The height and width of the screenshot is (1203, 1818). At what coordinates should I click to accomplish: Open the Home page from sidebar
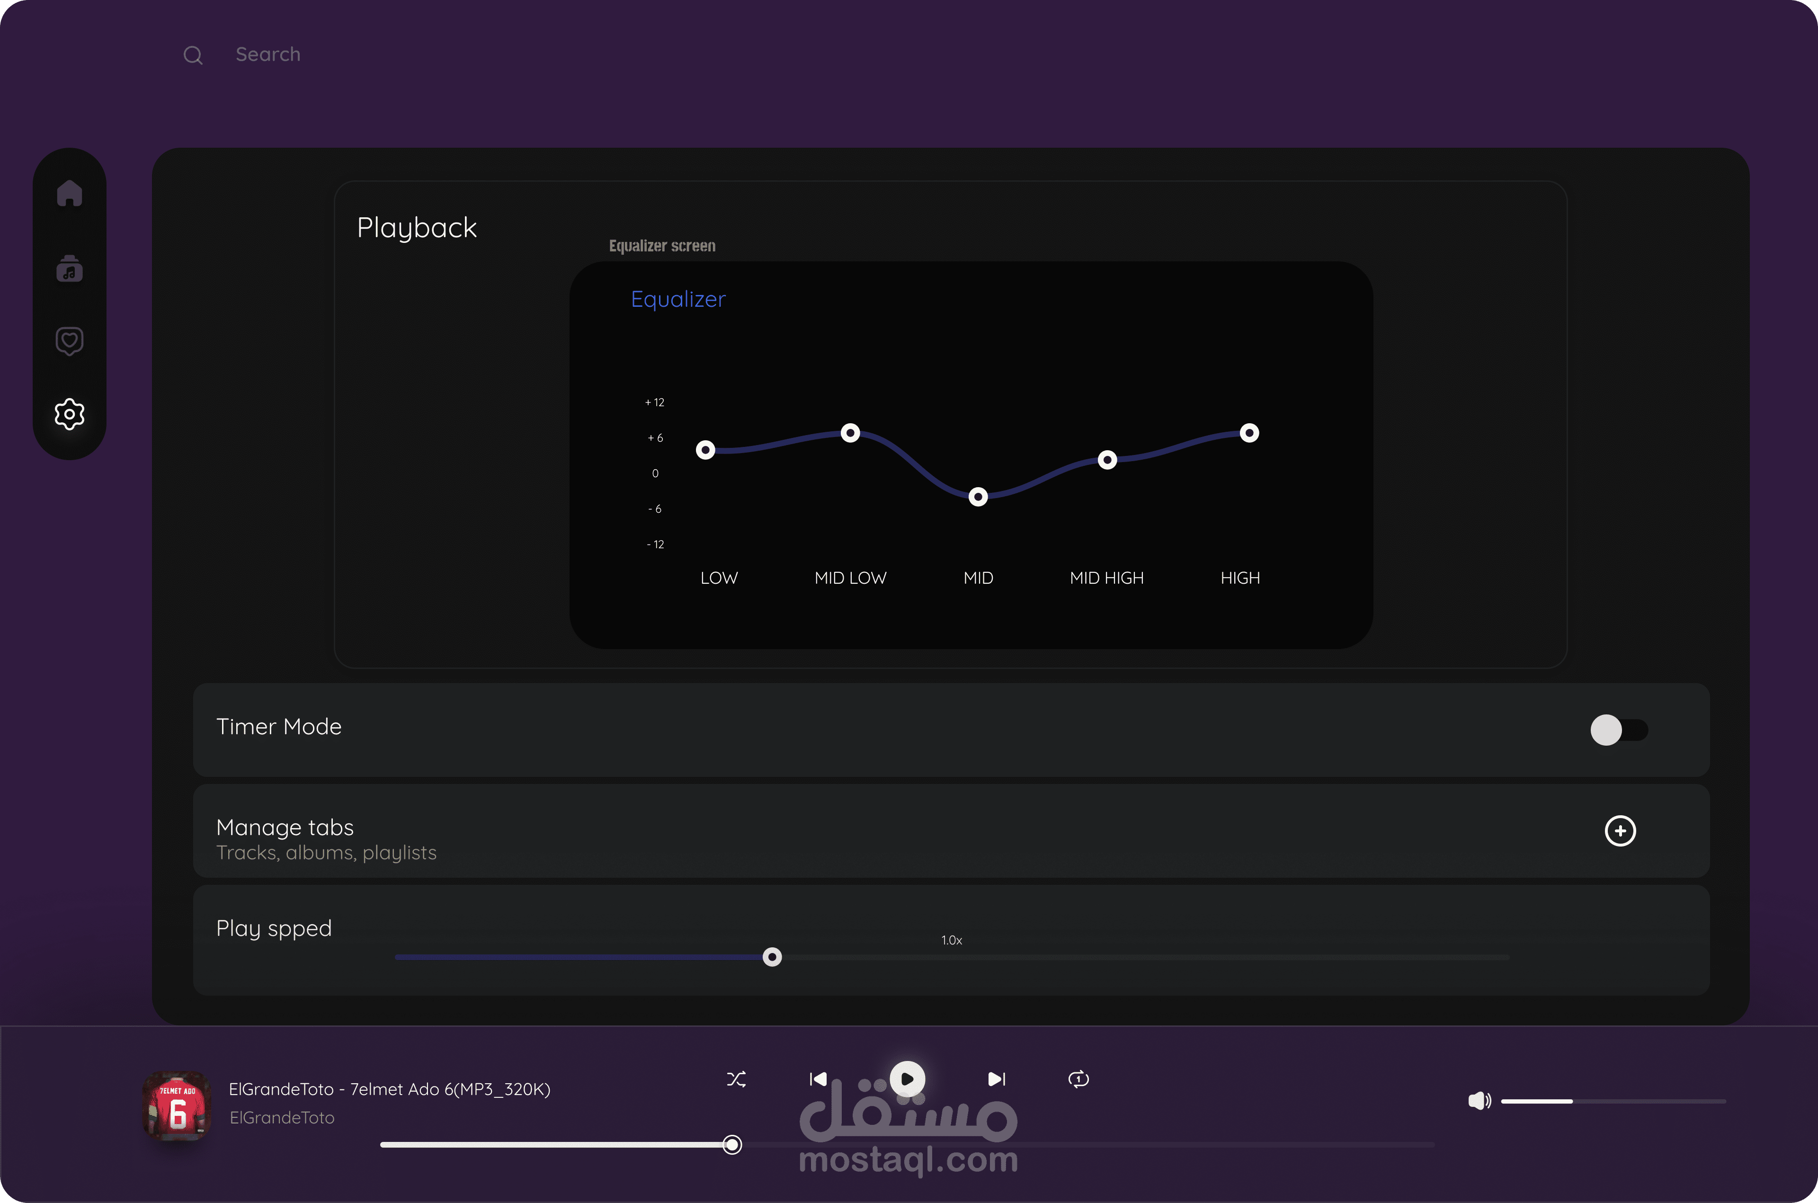(69, 193)
